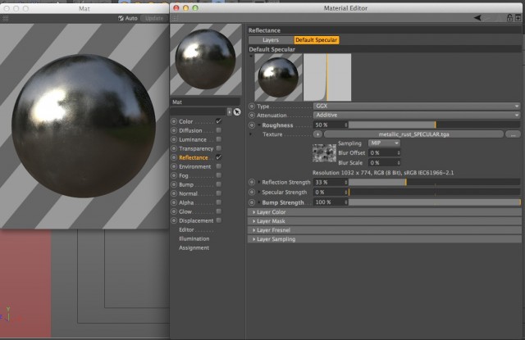Select the Default Specular tab

click(316, 40)
